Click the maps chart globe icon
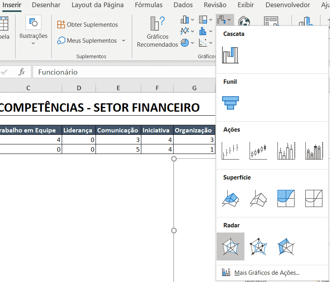This screenshot has width=330, height=282. [x=244, y=21]
